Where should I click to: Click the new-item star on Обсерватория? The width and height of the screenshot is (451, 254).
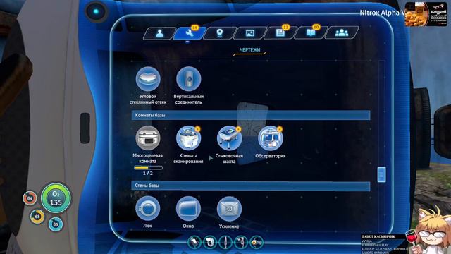tap(280, 129)
